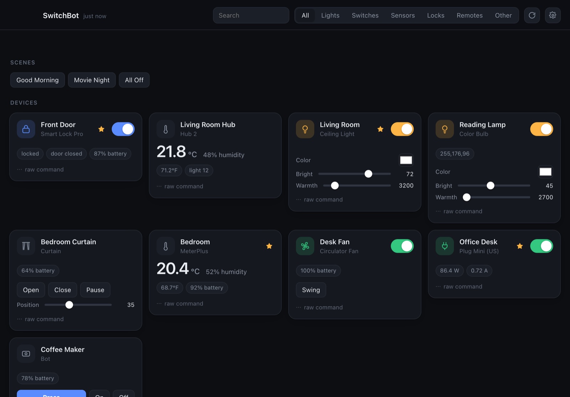The image size is (570, 397).
Task: Turn off the Living Room Ceiling Light switch
Action: tap(402, 129)
